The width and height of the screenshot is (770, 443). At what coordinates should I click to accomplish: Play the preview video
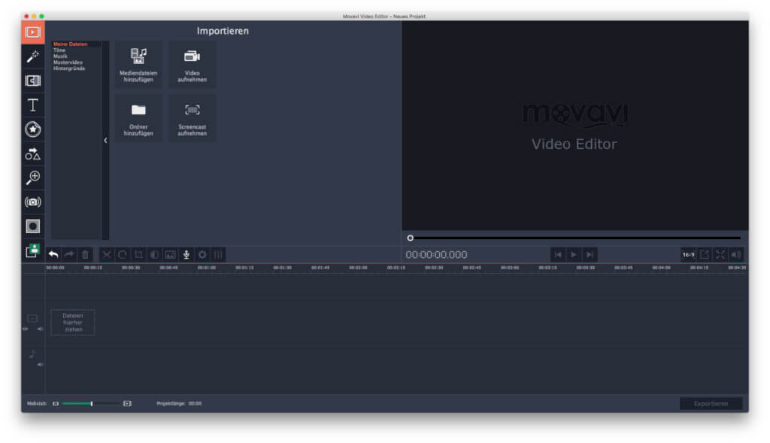click(574, 254)
